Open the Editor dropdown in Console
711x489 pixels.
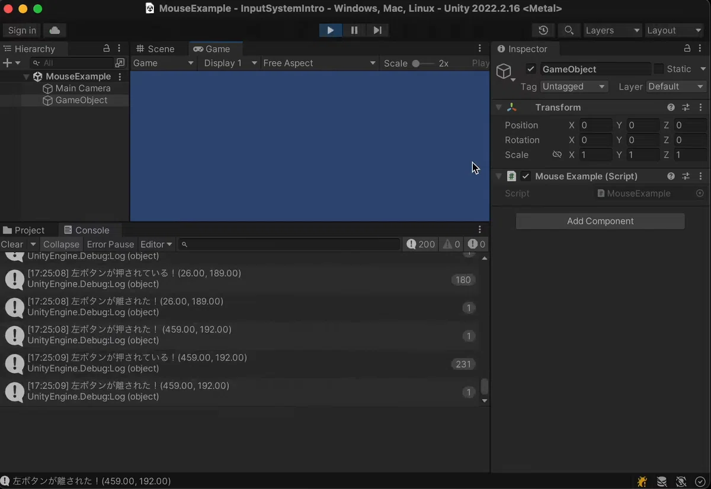[156, 244]
